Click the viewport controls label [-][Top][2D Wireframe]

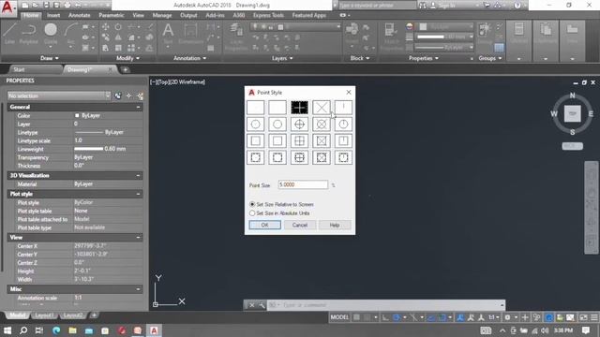click(177, 81)
